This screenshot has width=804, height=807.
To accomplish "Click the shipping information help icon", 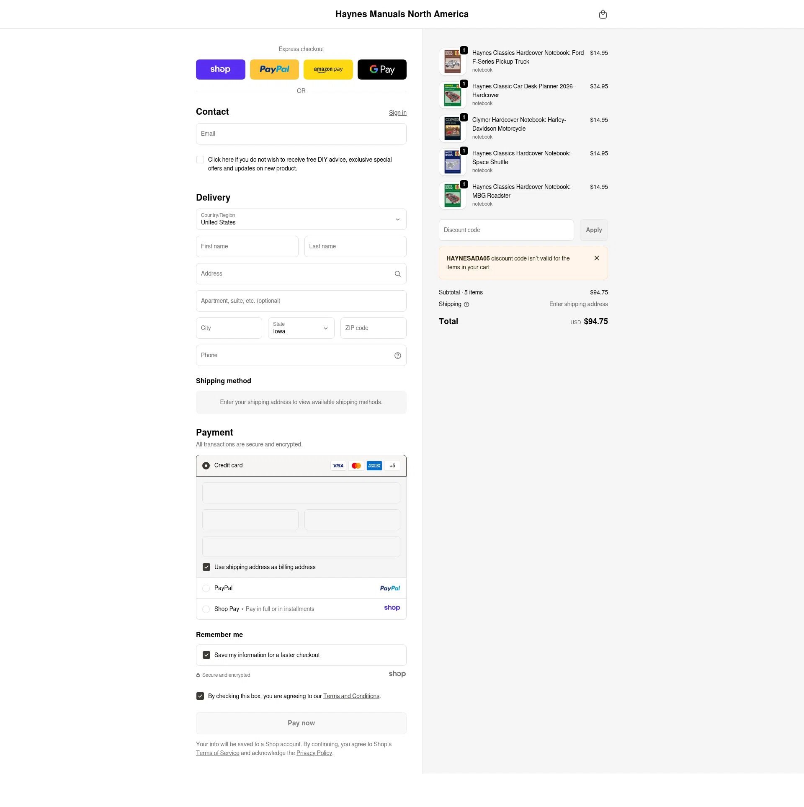I will coord(466,304).
